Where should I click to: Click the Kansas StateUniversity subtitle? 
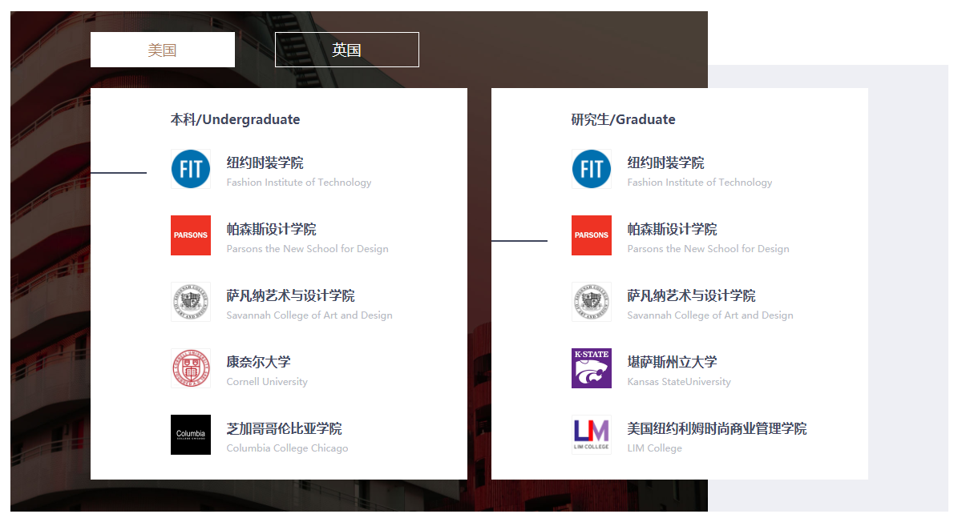point(679,382)
